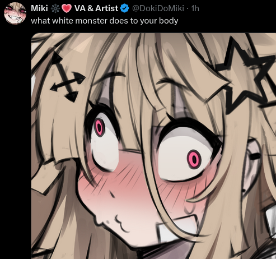Click the character's right pink pupil
The width and height of the screenshot is (276, 259).
tap(194, 159)
